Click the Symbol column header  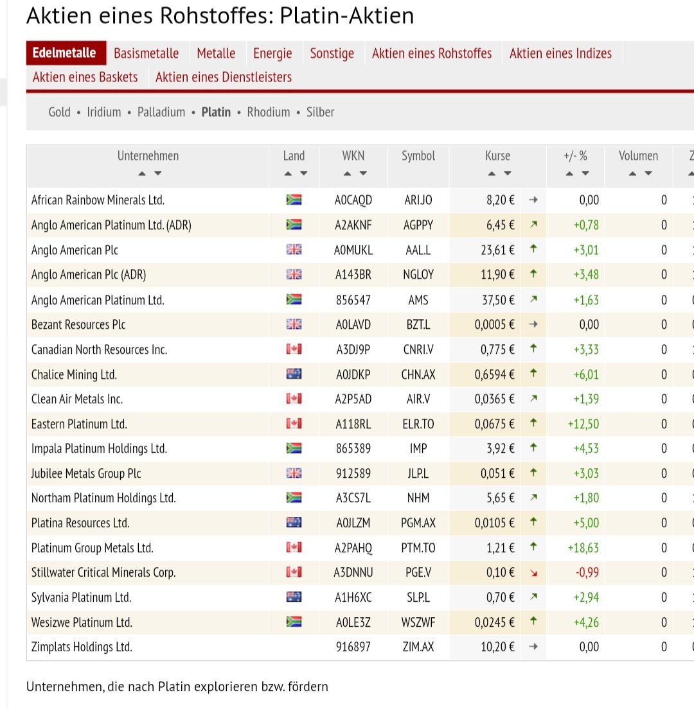[x=418, y=156]
